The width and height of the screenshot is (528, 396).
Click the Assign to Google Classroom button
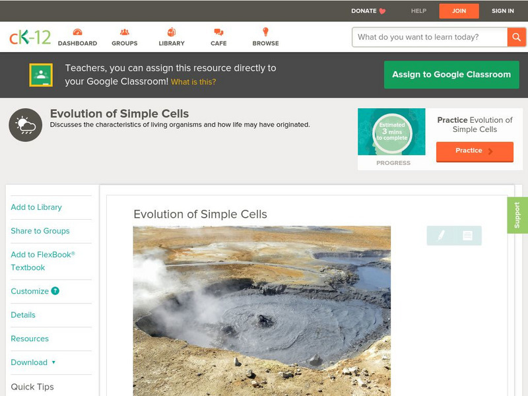[451, 74]
